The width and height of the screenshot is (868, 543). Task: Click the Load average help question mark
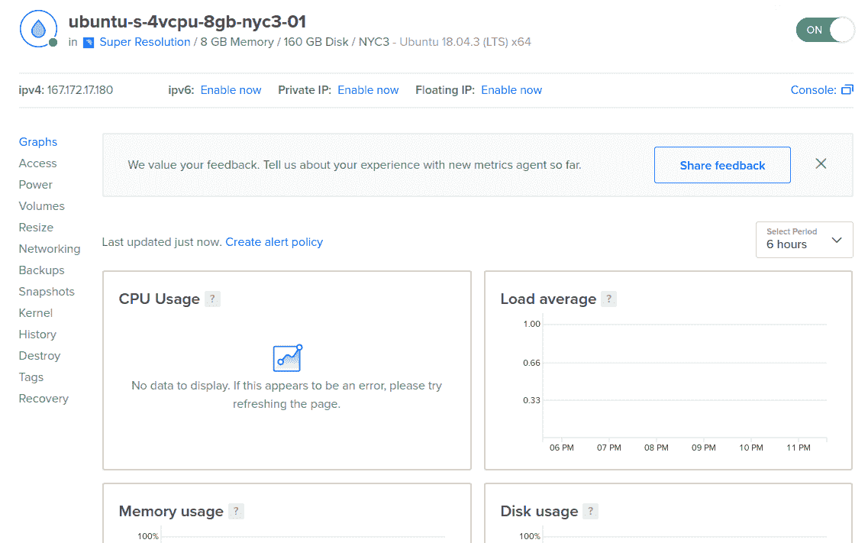tap(608, 299)
